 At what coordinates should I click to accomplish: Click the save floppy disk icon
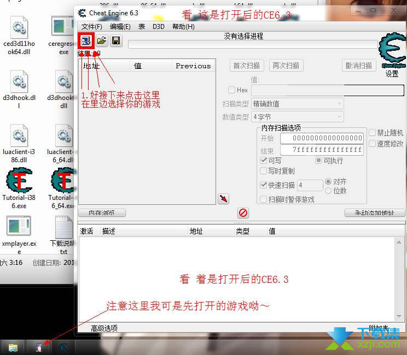pyautogui.click(x=116, y=40)
